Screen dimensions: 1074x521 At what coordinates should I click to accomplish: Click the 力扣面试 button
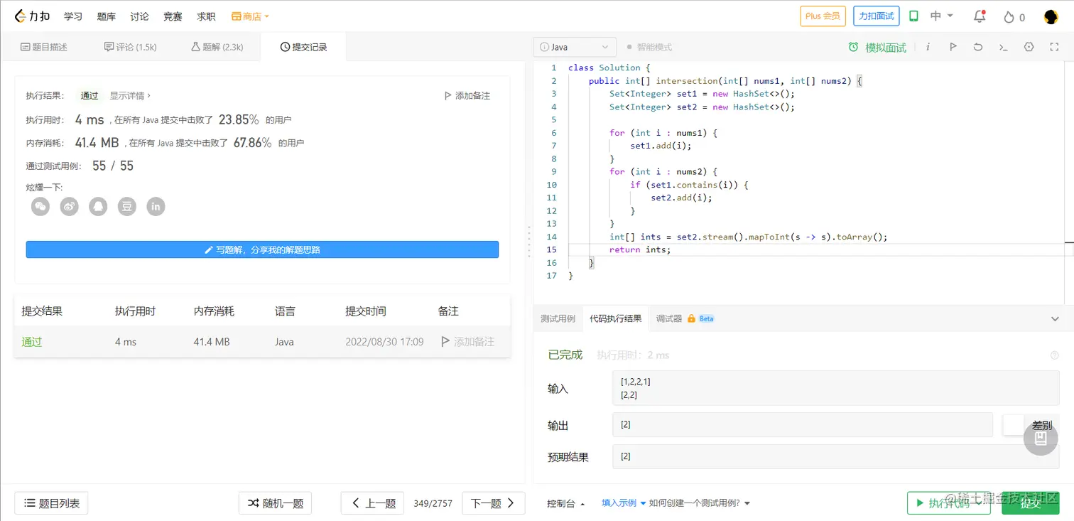(877, 16)
